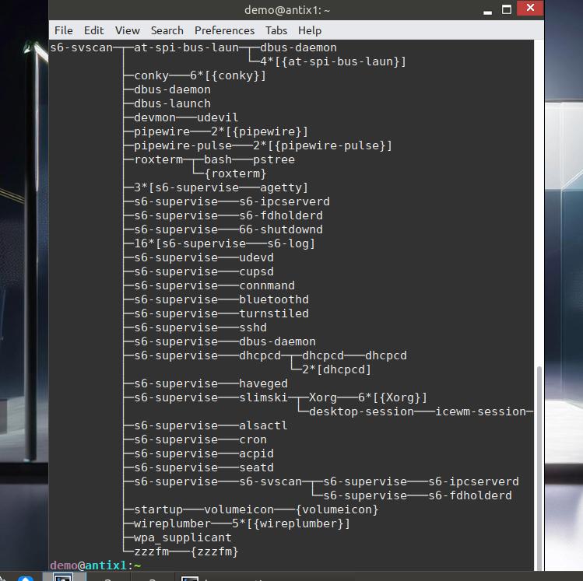The height and width of the screenshot is (581, 583).
Task: Close the demo@antix1 terminal window
Action: click(x=530, y=8)
